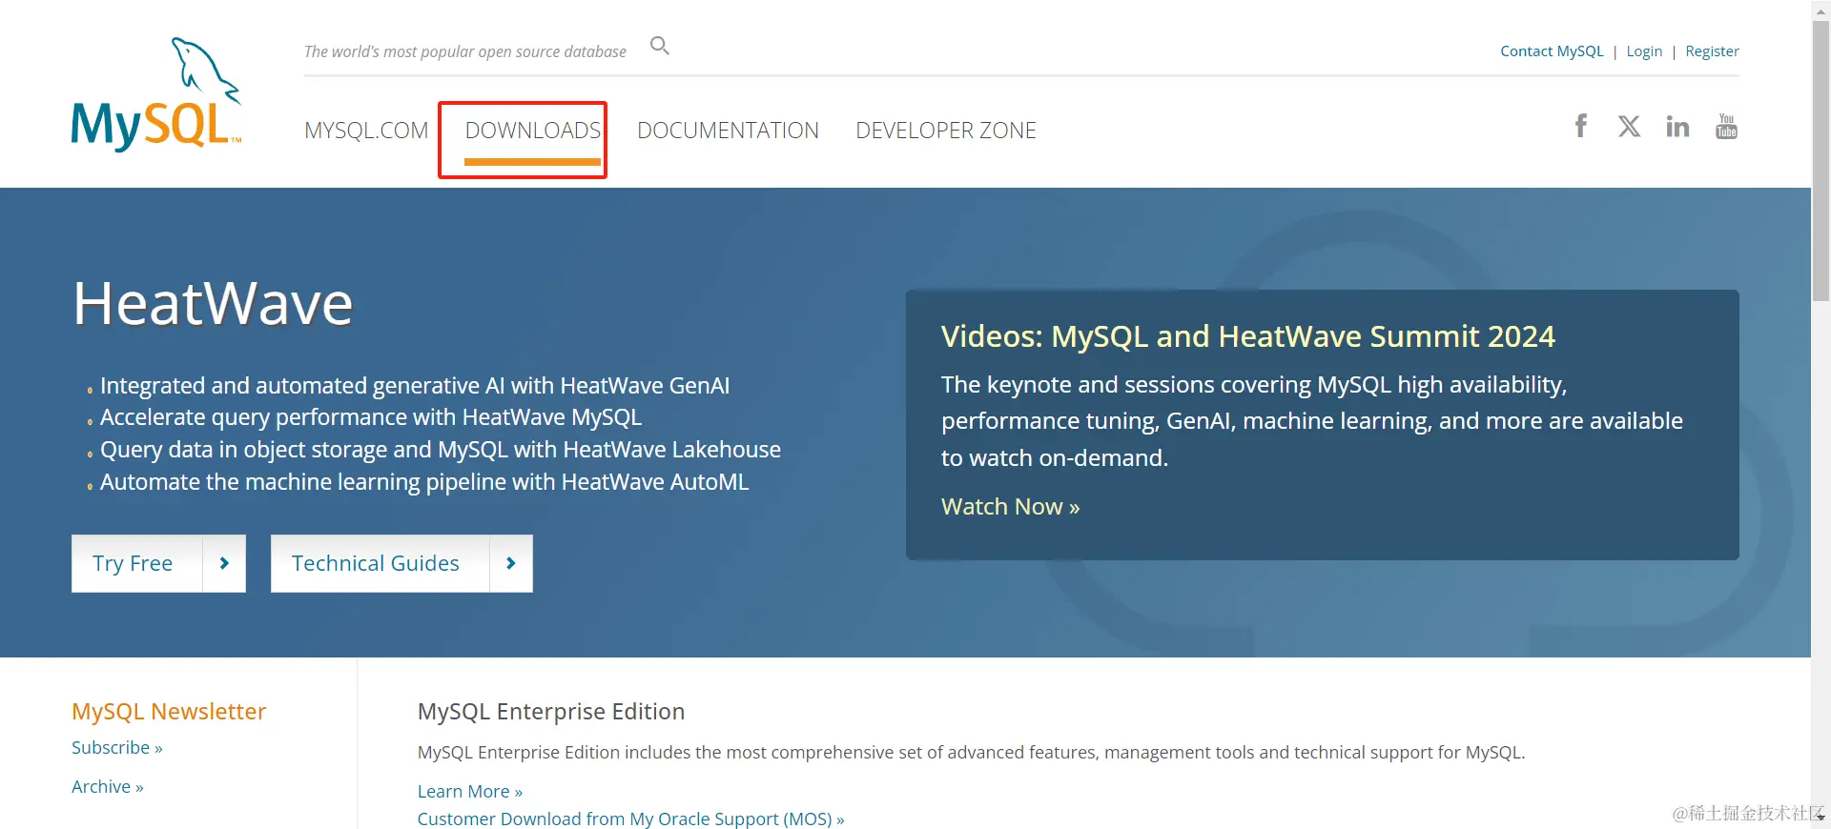Open the X (Twitter) social icon
This screenshot has height=829, width=1831.
pos(1629,126)
